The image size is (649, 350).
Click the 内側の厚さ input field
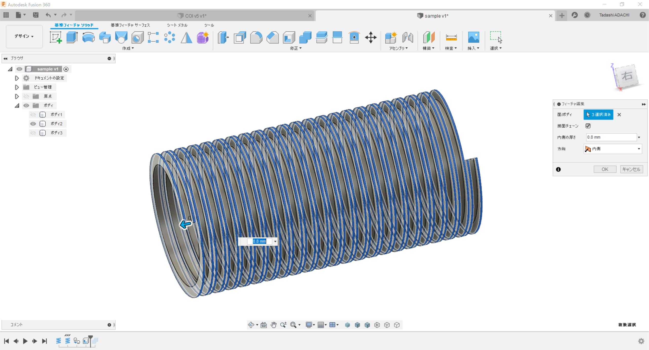611,137
